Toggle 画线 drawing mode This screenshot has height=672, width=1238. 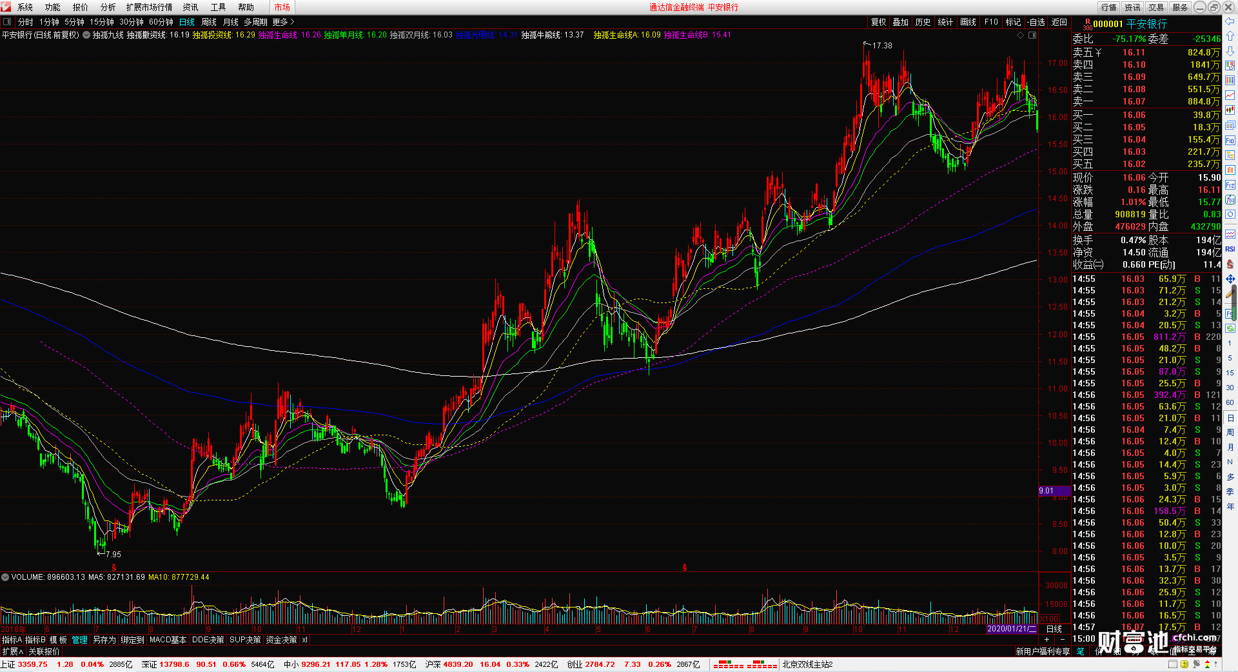pos(968,22)
